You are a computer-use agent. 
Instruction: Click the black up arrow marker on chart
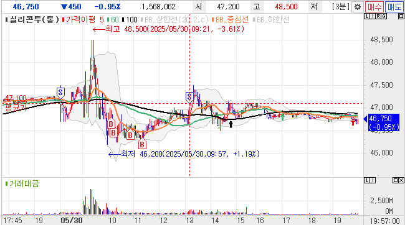[231, 124]
